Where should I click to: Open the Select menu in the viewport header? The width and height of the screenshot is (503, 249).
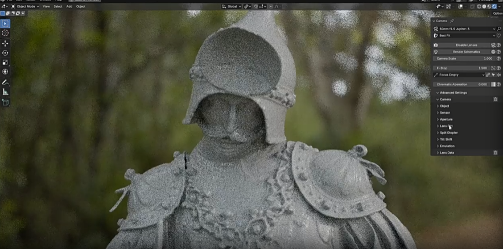[x=58, y=6]
